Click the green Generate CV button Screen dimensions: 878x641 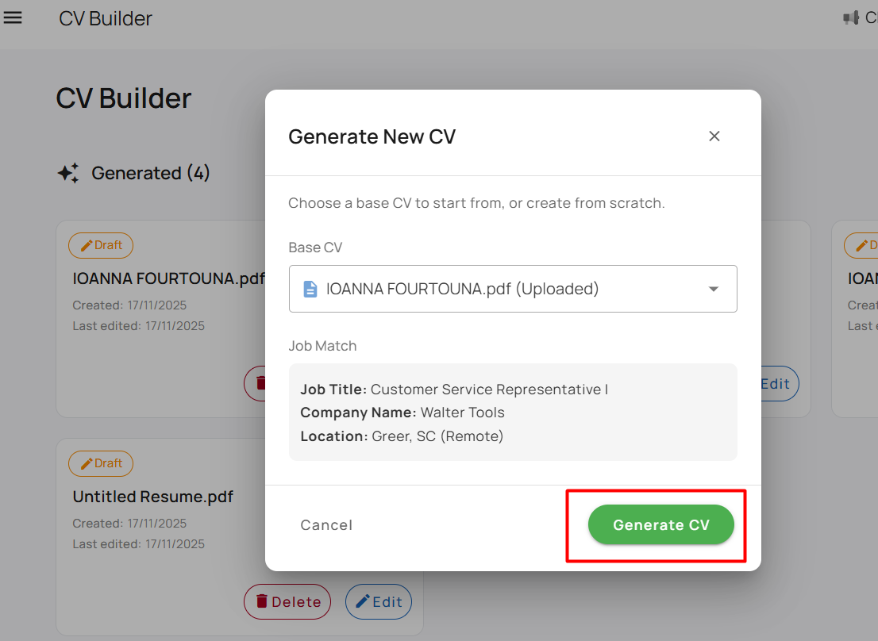660,524
